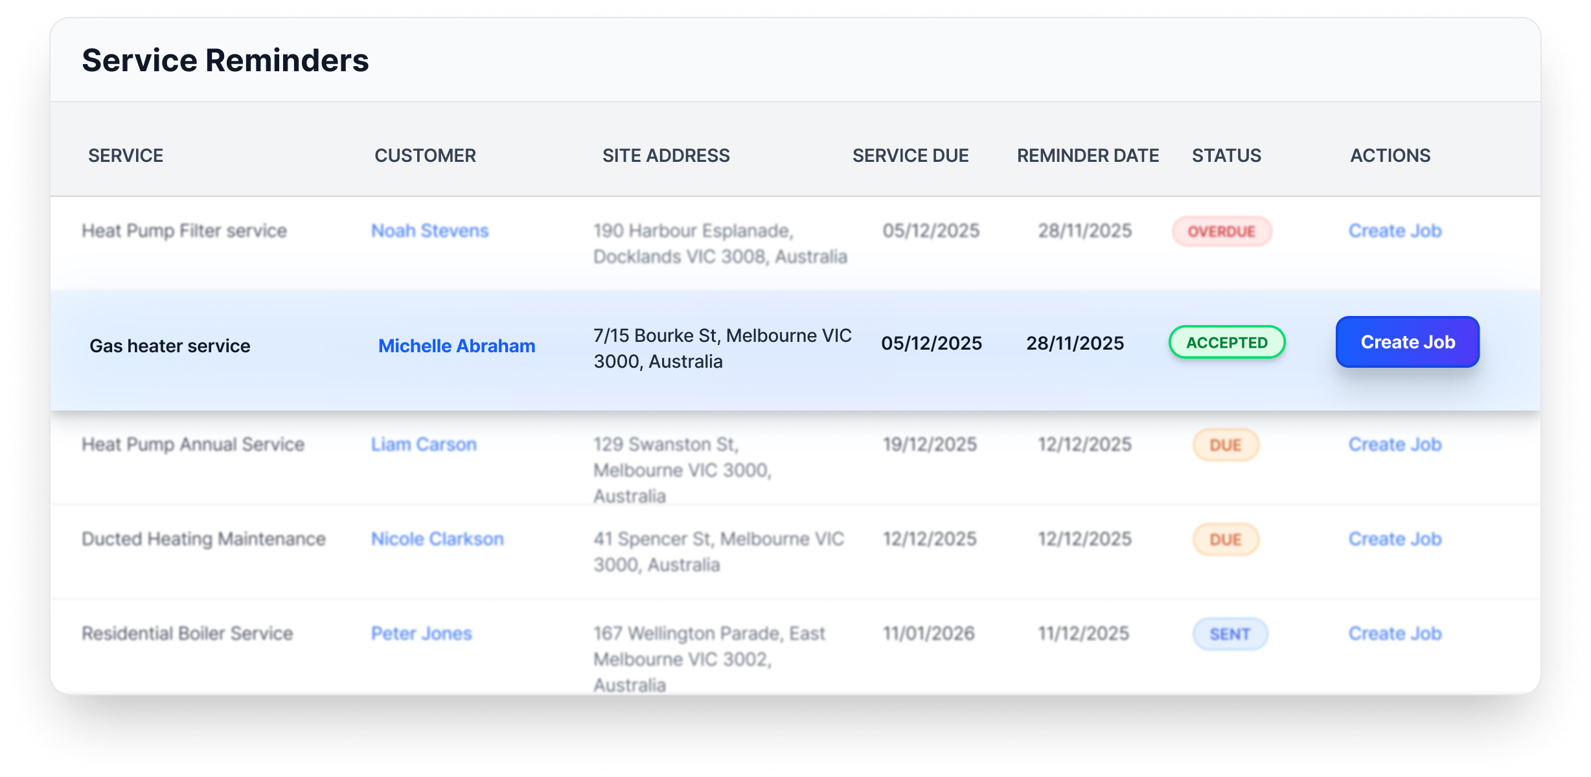This screenshot has width=1591, height=777.
Task: Open Liam Carson customer link
Action: tap(424, 444)
